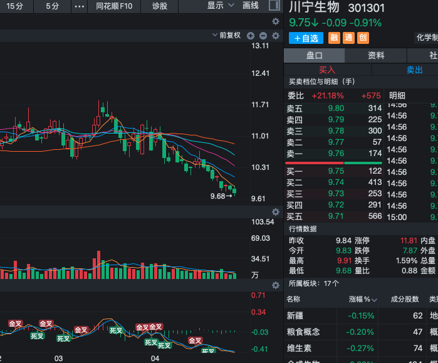Open the 粮食概念 sector row
This screenshot has height=363, width=438.
point(361,332)
